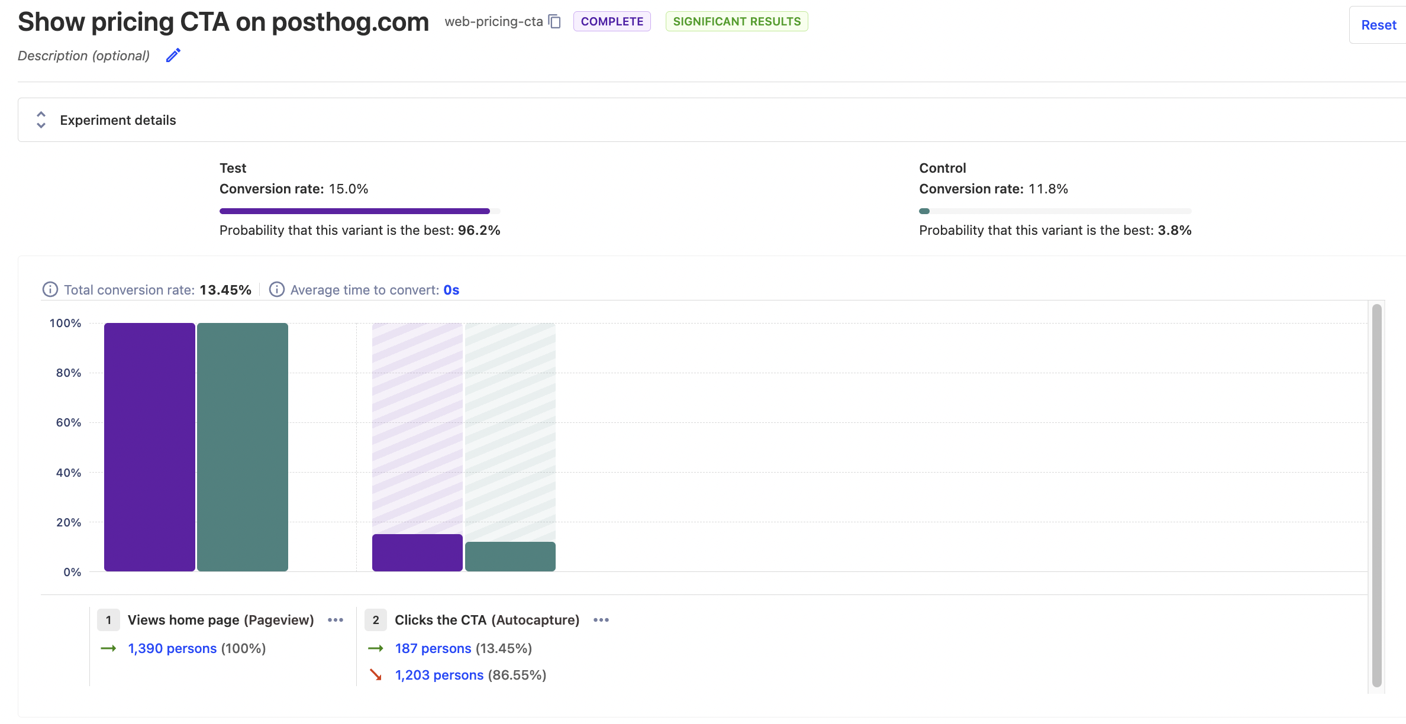Expand the Experiment details section
Image resolution: width=1406 pixels, height=724 pixels.
coord(118,120)
